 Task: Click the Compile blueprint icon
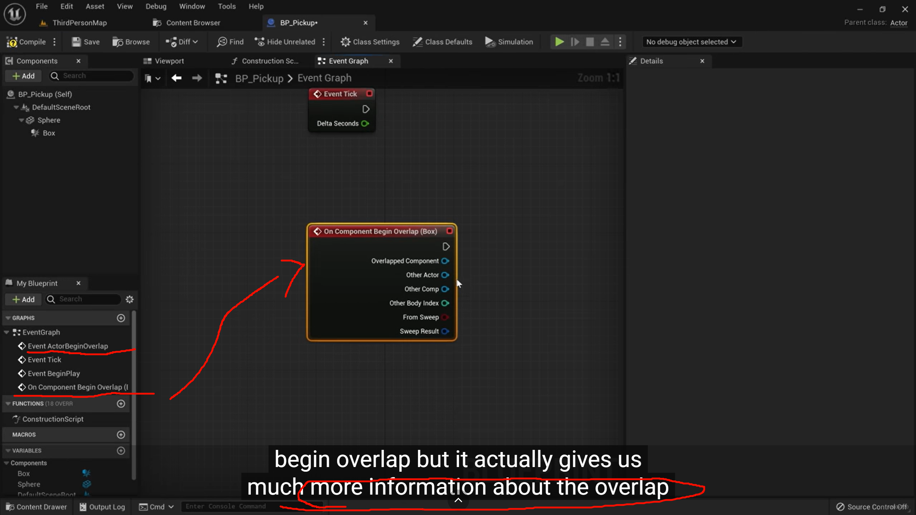click(x=12, y=42)
